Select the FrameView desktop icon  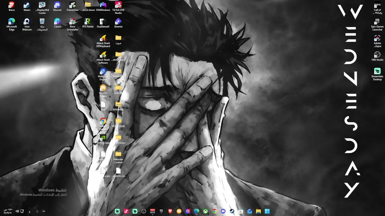72,7
